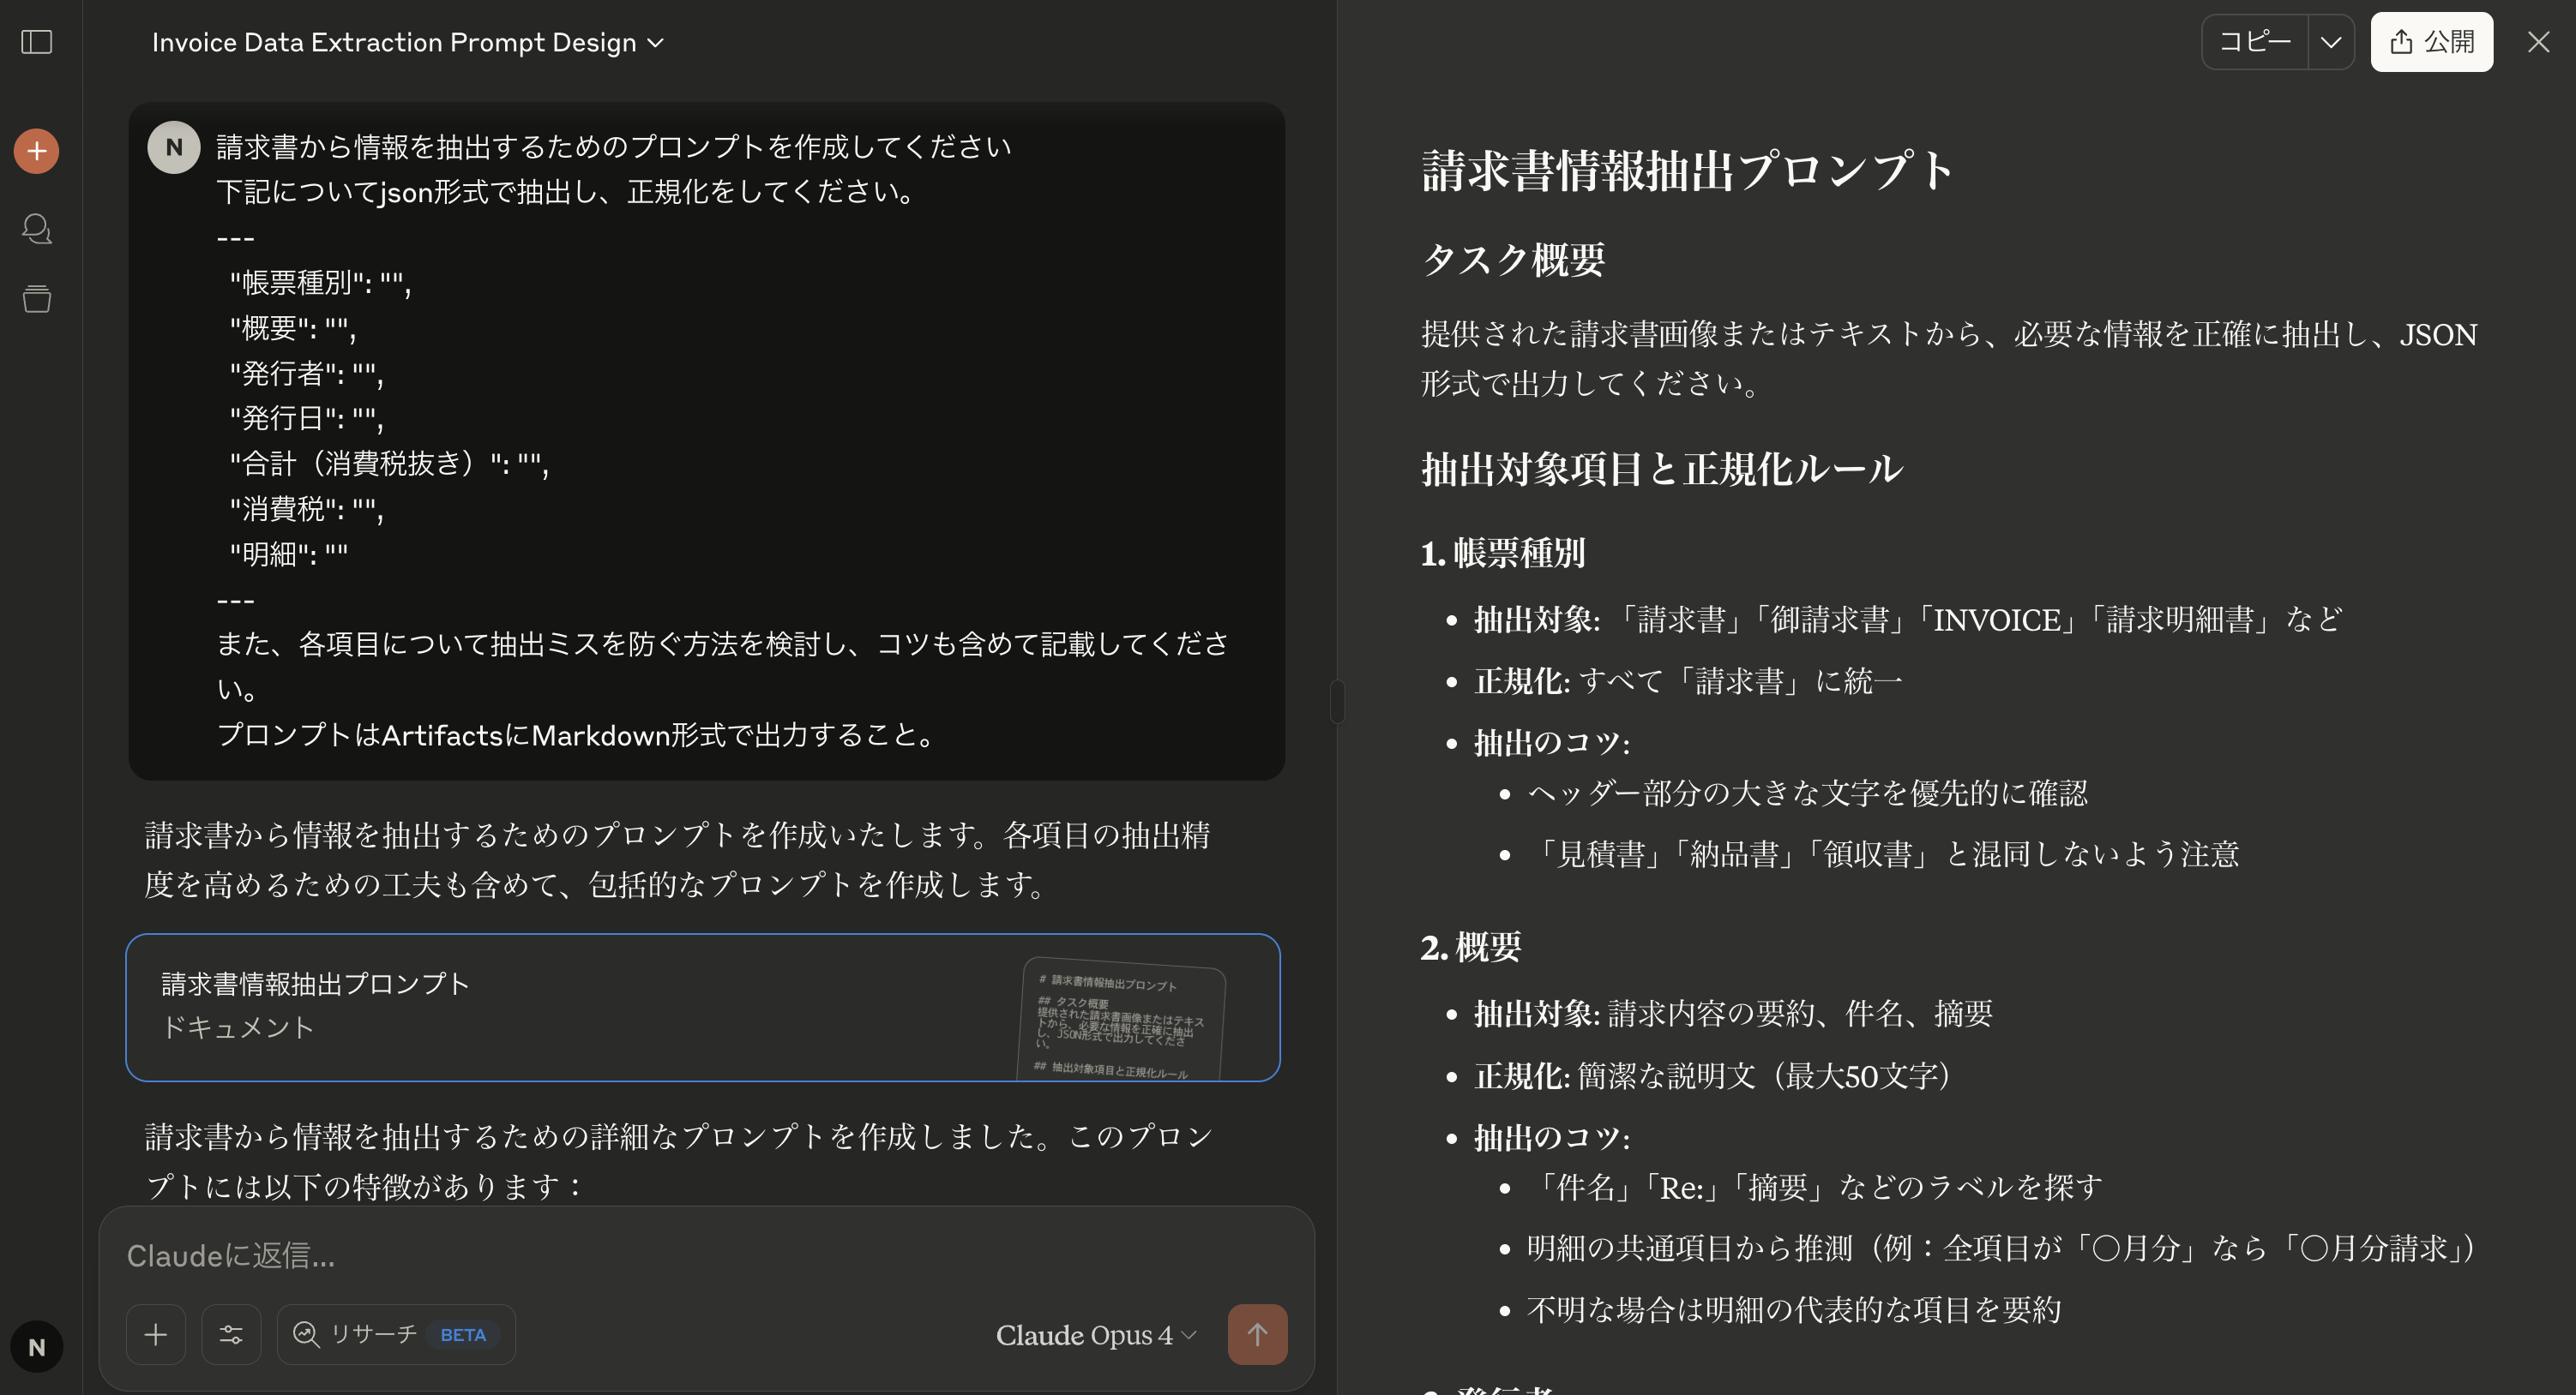Click the attachment plus button in composer

coord(156,1334)
